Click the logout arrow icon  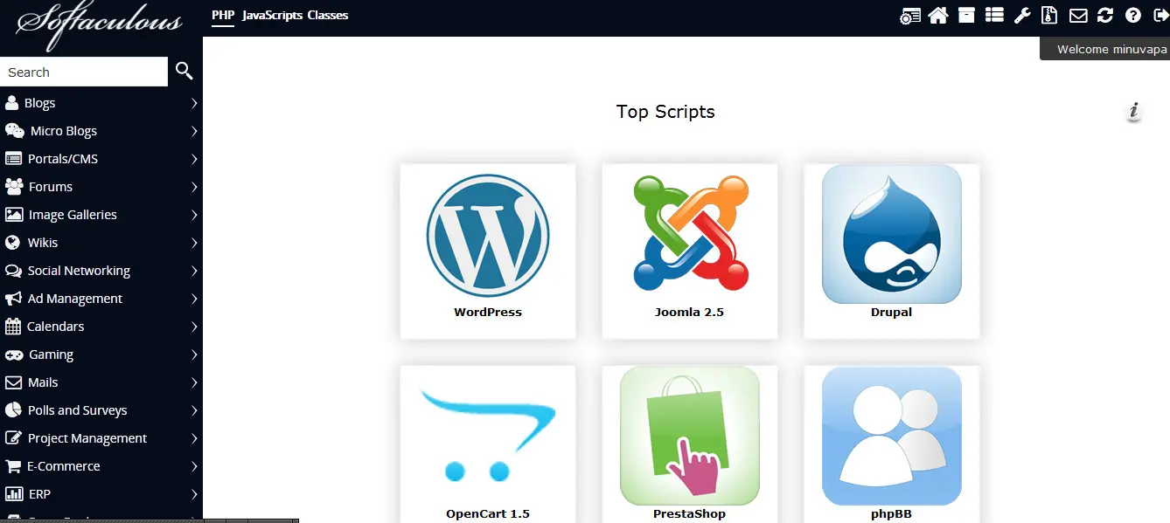point(1160,15)
